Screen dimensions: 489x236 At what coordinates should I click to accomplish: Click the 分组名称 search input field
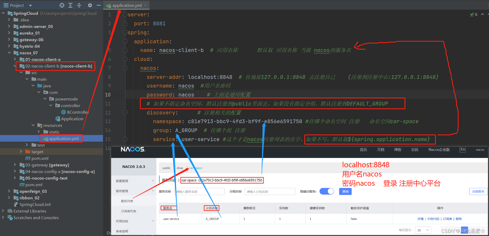[270, 191]
